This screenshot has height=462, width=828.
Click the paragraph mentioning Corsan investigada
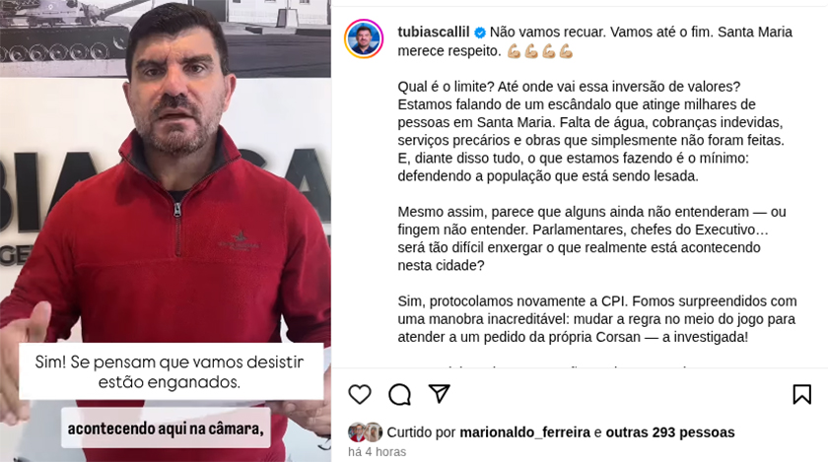tap(597, 319)
